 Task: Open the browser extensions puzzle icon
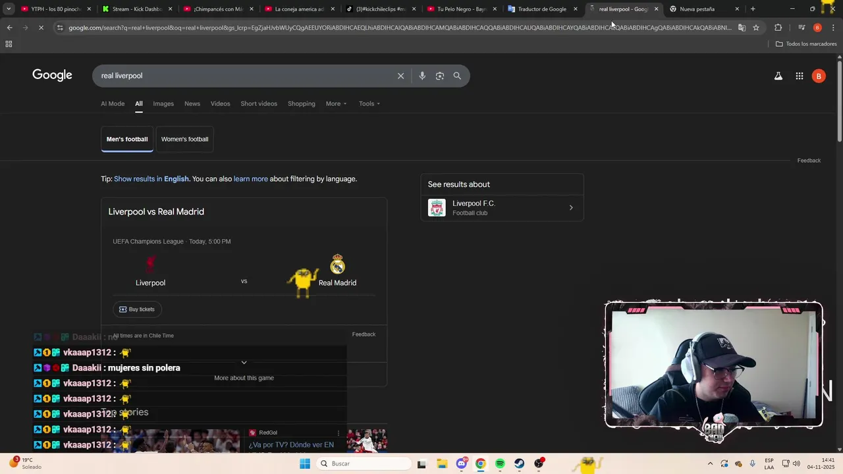pyautogui.click(x=778, y=28)
